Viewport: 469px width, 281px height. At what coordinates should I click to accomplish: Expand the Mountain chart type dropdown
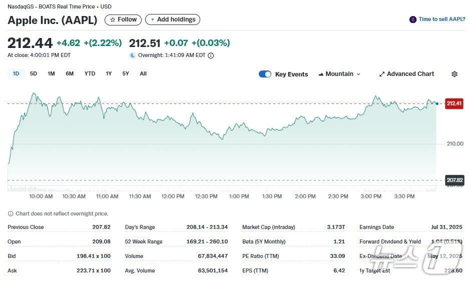[339, 74]
